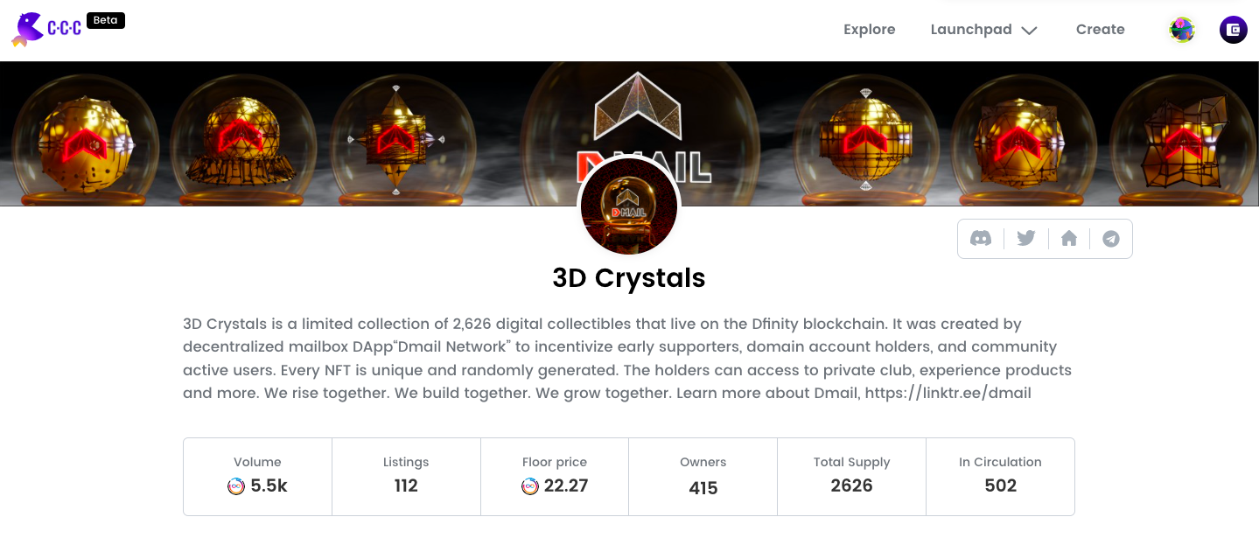Image resolution: width=1259 pixels, height=545 pixels.
Task: Click the In Circulation 502 stat
Action: [x=1000, y=477]
